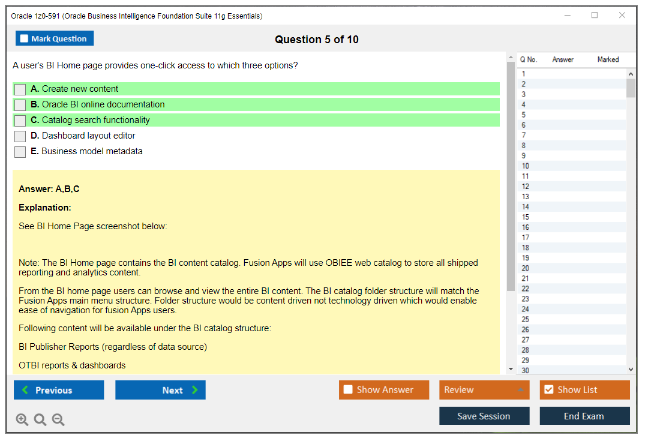Screen dimensions: 645x441
Task: Tick the Mark Question checkbox
Action: (x=24, y=39)
